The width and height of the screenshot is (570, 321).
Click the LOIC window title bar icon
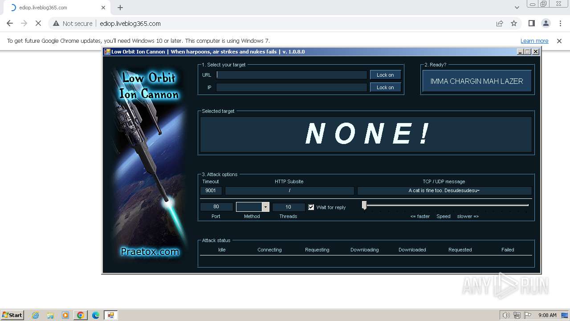click(x=107, y=52)
